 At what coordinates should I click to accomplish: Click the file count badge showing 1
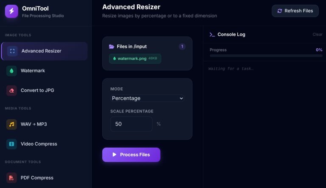tap(182, 47)
